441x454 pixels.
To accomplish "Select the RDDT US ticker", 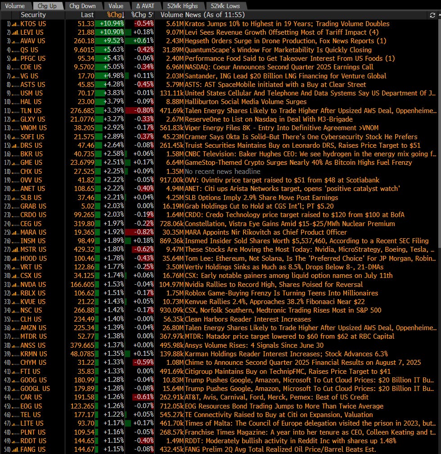I will (33, 441).
